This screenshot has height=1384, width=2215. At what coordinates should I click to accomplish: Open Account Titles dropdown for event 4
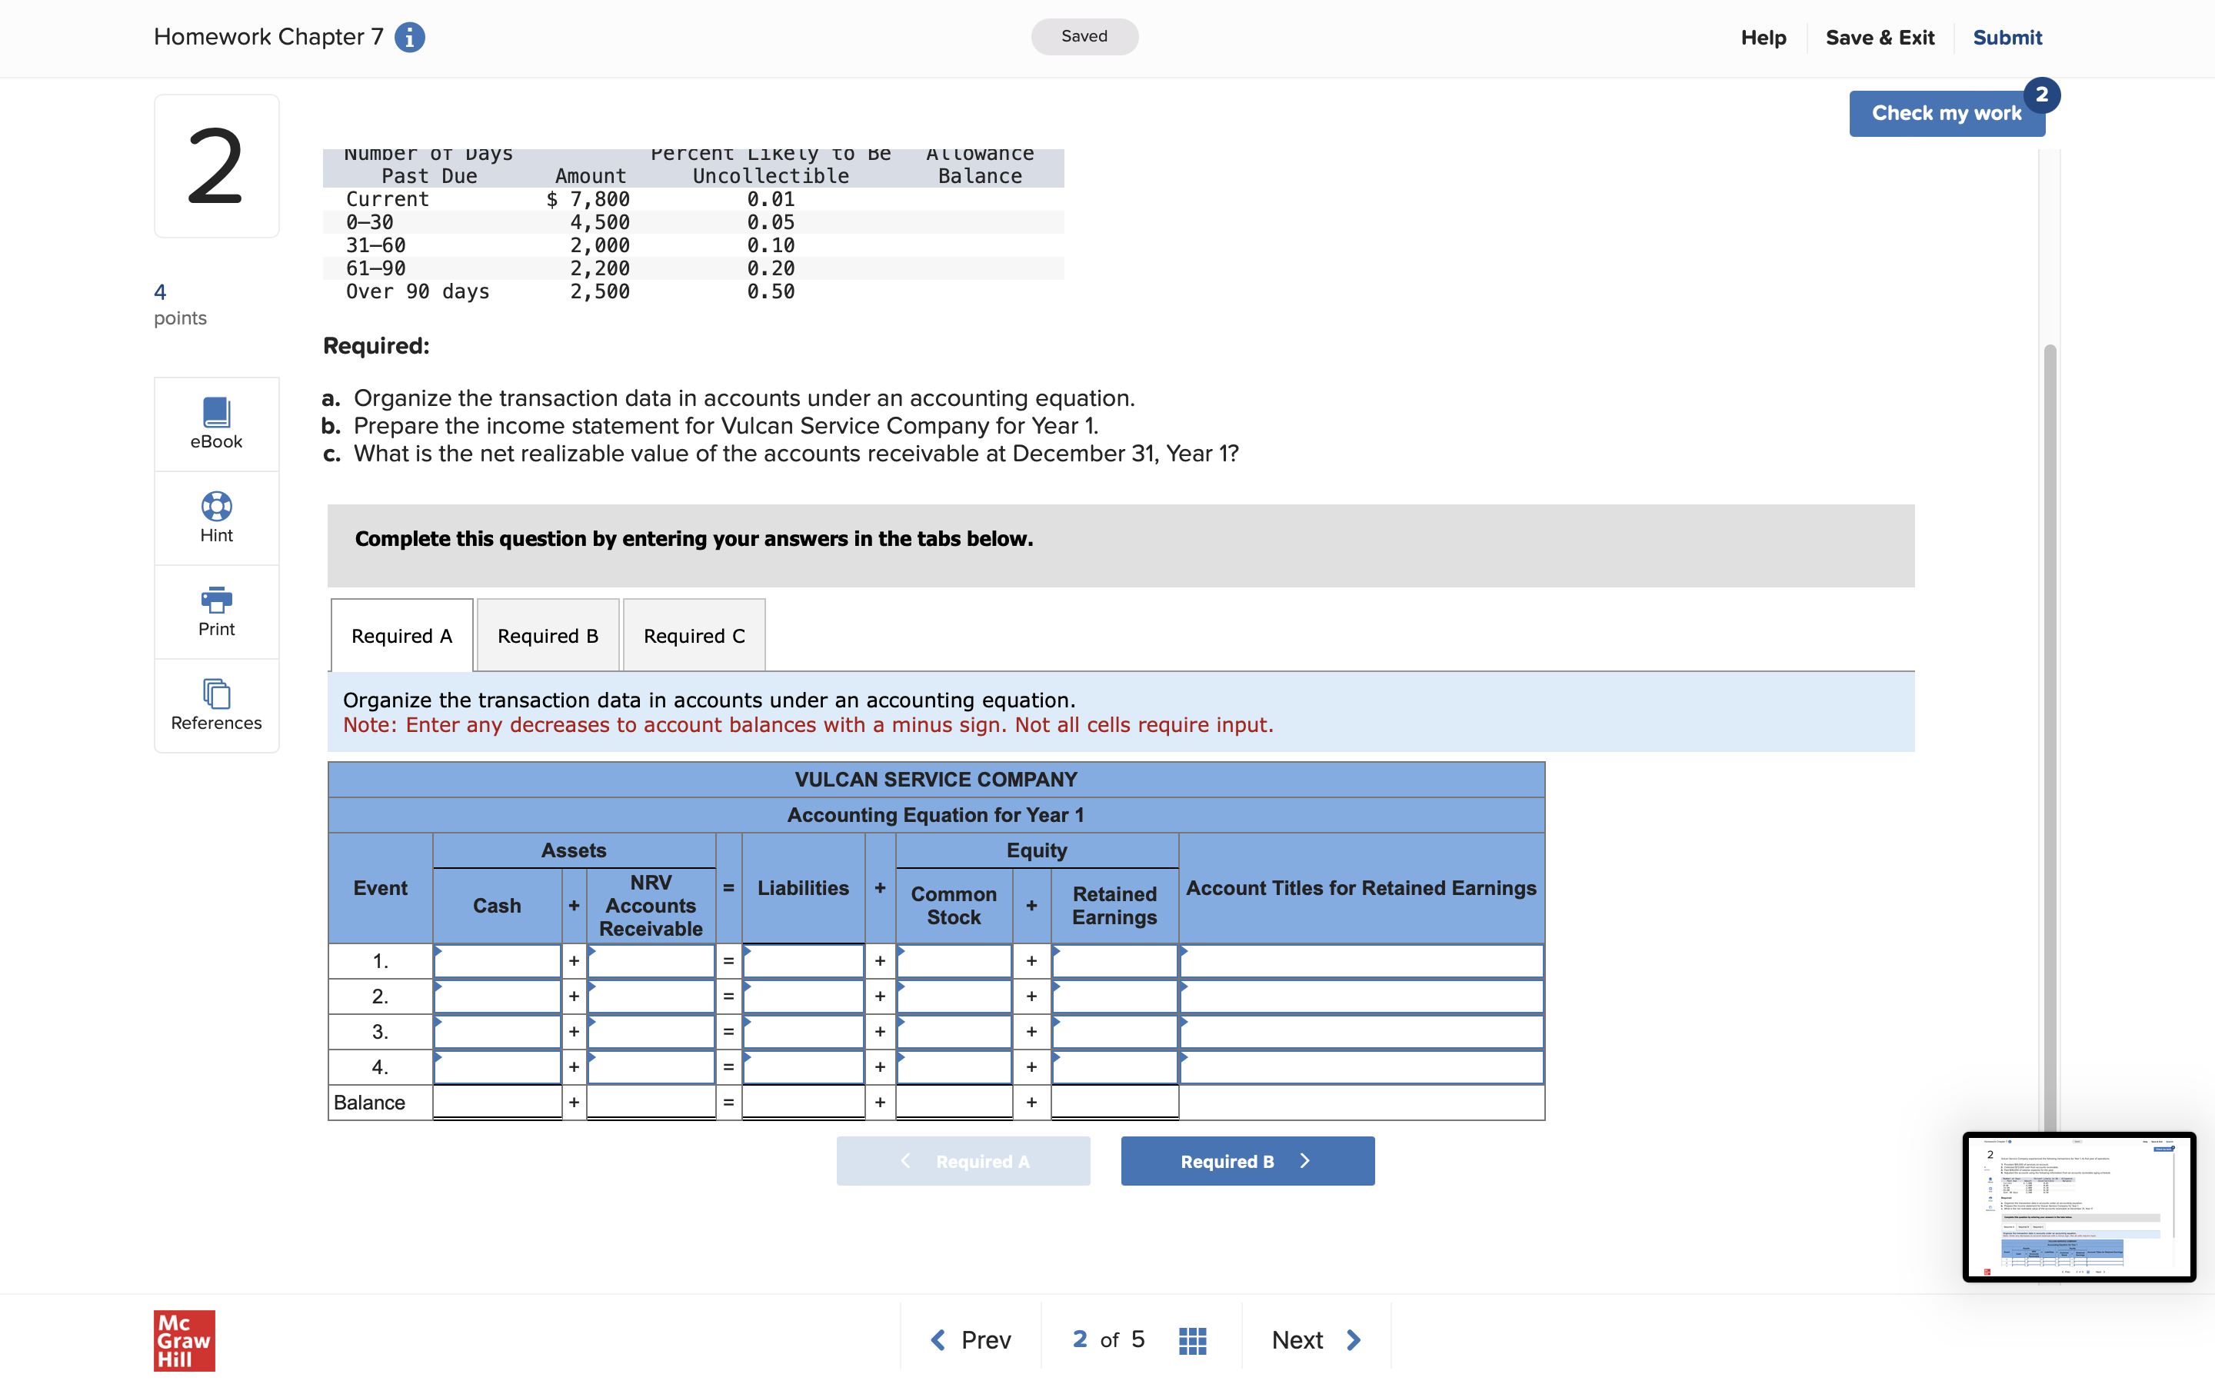(x=1361, y=1067)
